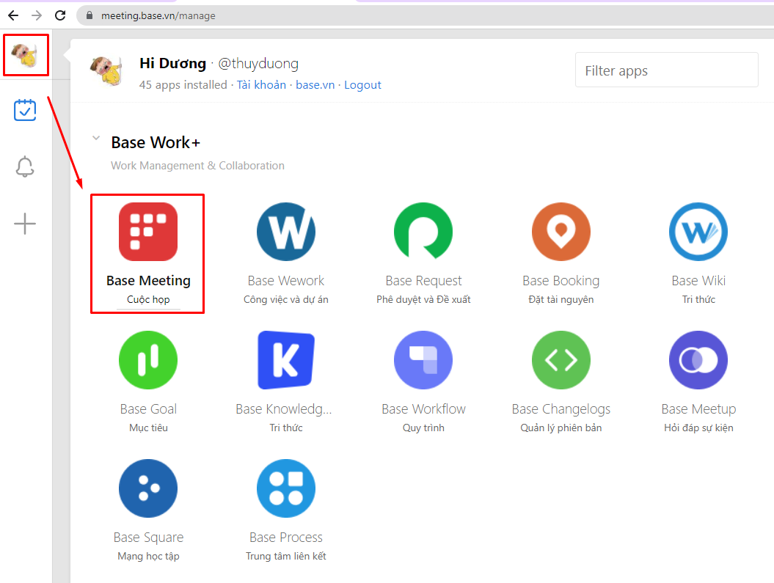Click the 'Base Process' label text
The height and width of the screenshot is (583, 774).
286,537
